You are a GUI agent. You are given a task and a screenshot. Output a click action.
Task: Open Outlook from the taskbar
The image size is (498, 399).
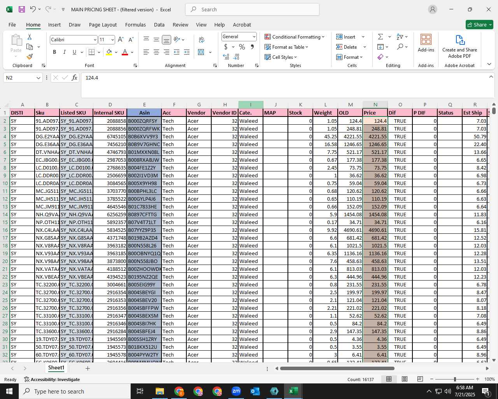click(255, 391)
